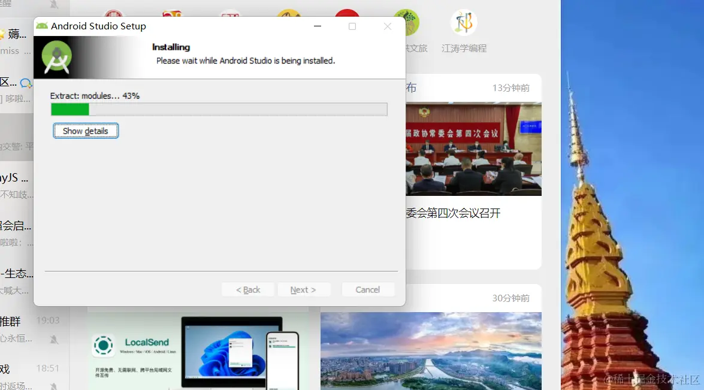Minimize the Android Studio Setup window
The width and height of the screenshot is (704, 390).
click(x=318, y=26)
